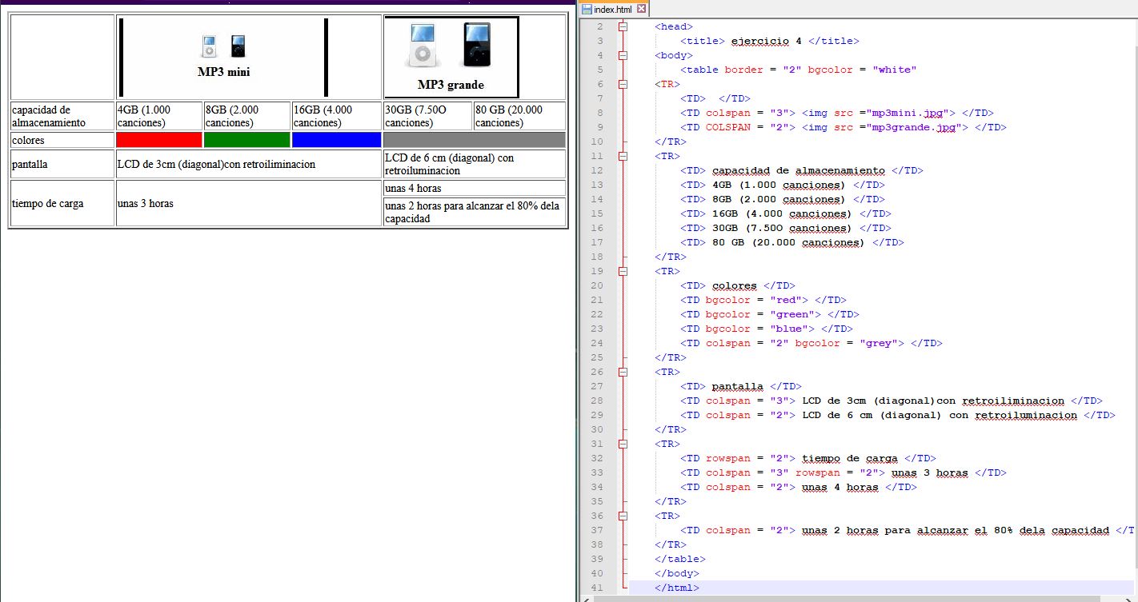Place cursor on the title tag line
The width and height of the screenshot is (1138, 602).
[x=768, y=41]
